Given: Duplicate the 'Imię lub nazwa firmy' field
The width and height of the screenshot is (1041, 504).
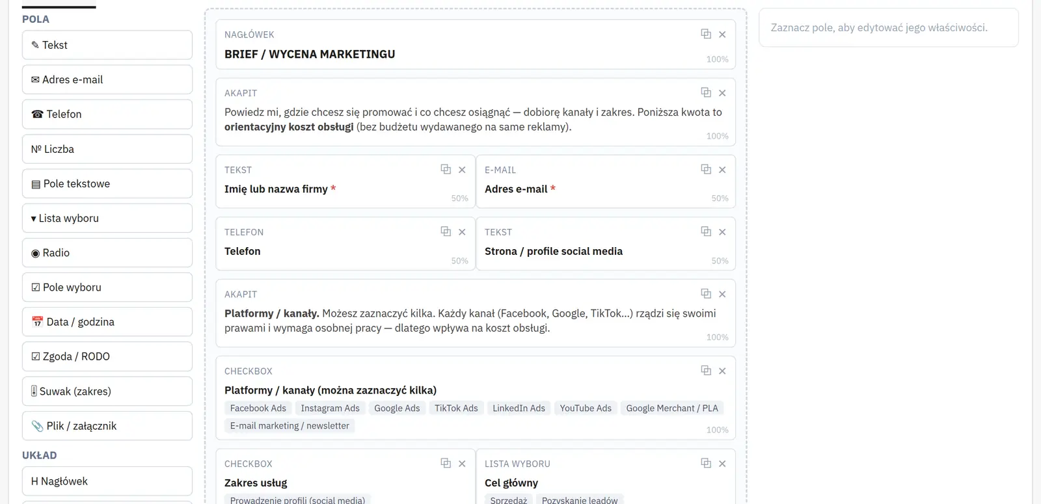Looking at the screenshot, I should pos(446,169).
